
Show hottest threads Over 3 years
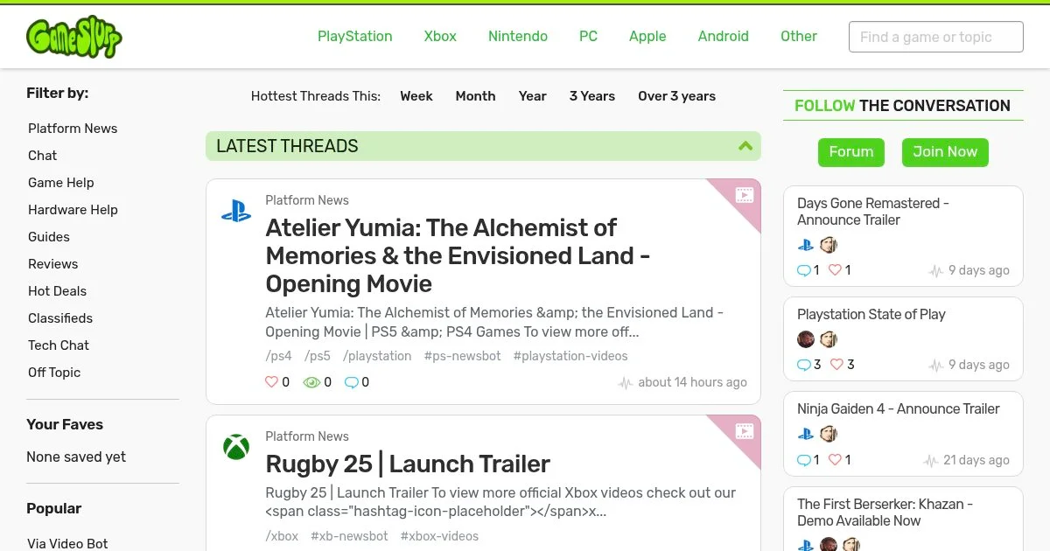(x=676, y=96)
